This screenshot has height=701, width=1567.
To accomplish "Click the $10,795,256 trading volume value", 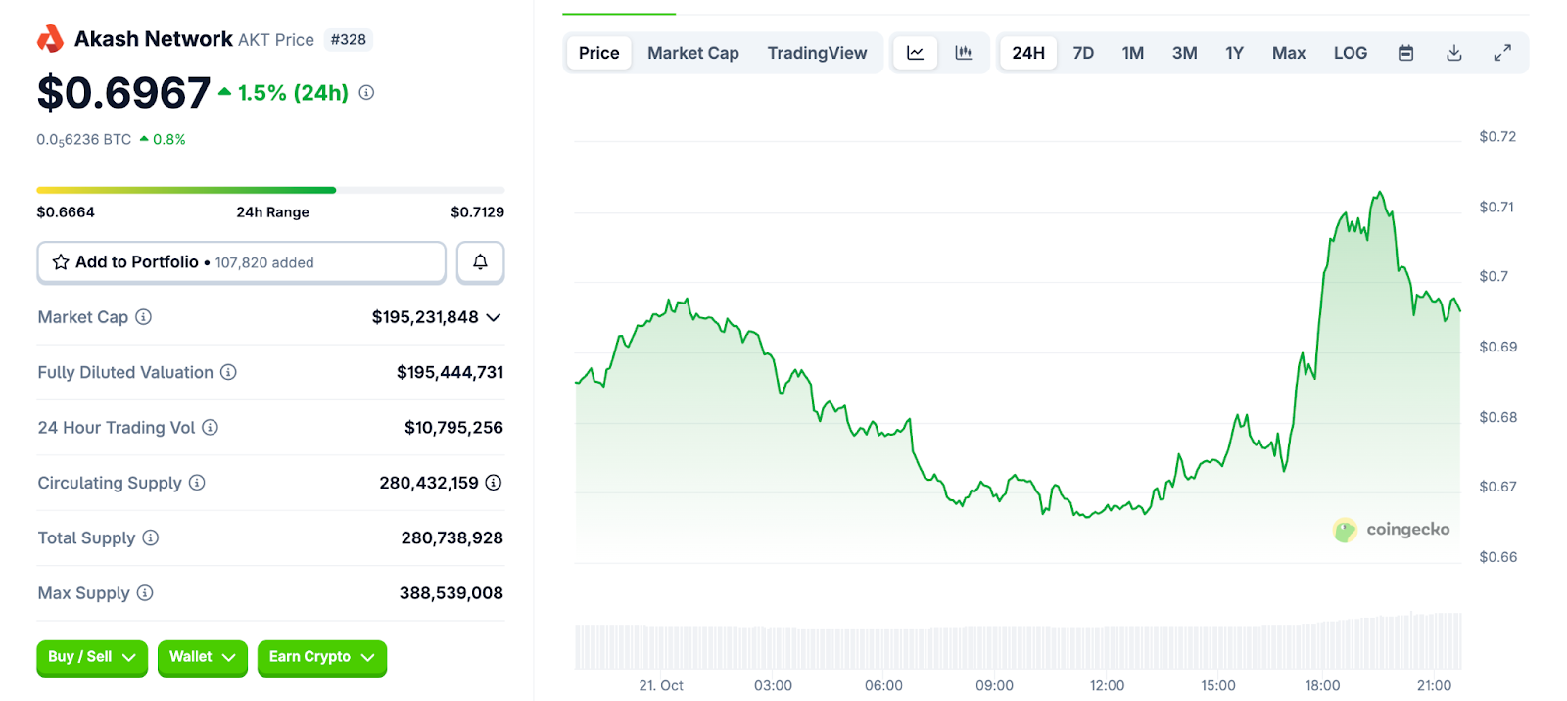I will coord(453,428).
